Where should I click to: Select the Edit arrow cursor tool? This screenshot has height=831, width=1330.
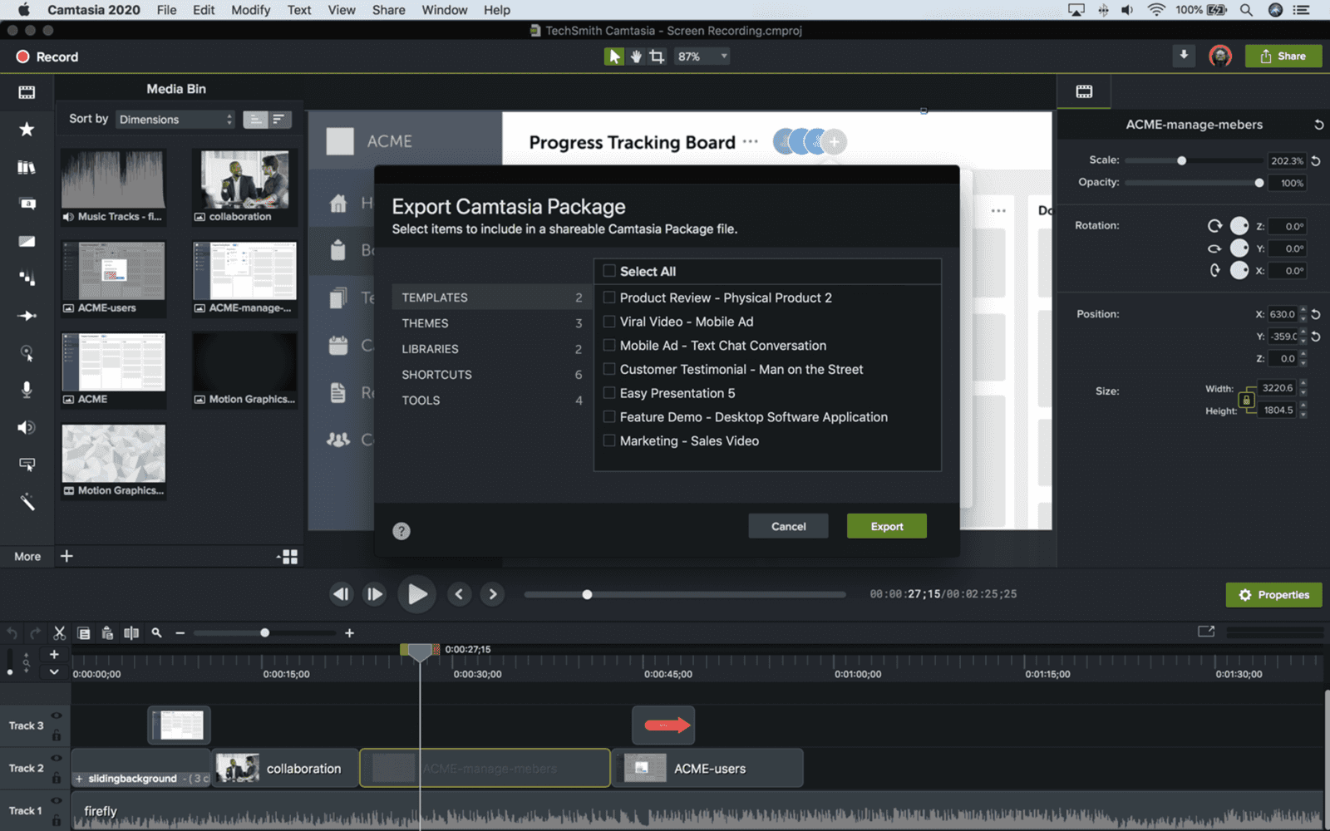[613, 57]
